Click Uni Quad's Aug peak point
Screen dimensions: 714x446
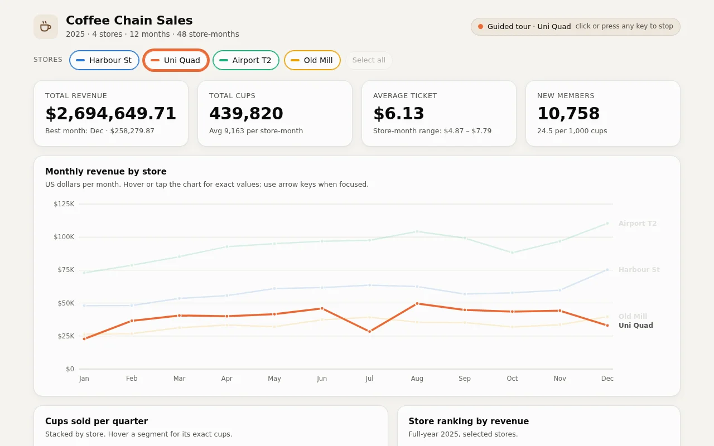417,304
